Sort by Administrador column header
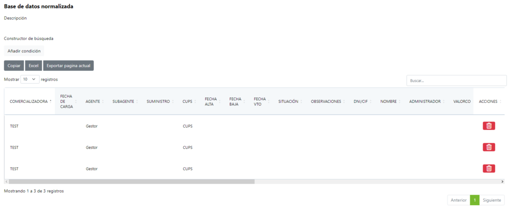The width and height of the screenshot is (508, 215). (425, 101)
